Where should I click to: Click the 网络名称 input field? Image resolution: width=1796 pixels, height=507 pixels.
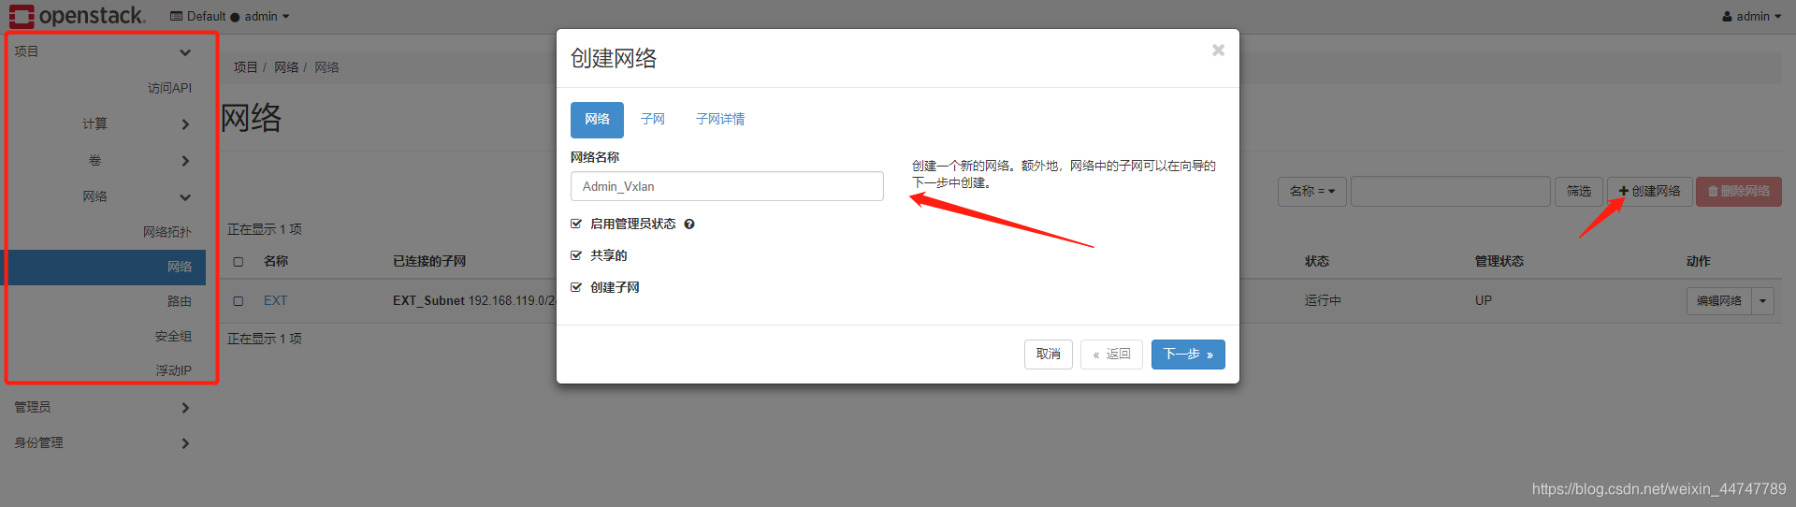coord(727,186)
